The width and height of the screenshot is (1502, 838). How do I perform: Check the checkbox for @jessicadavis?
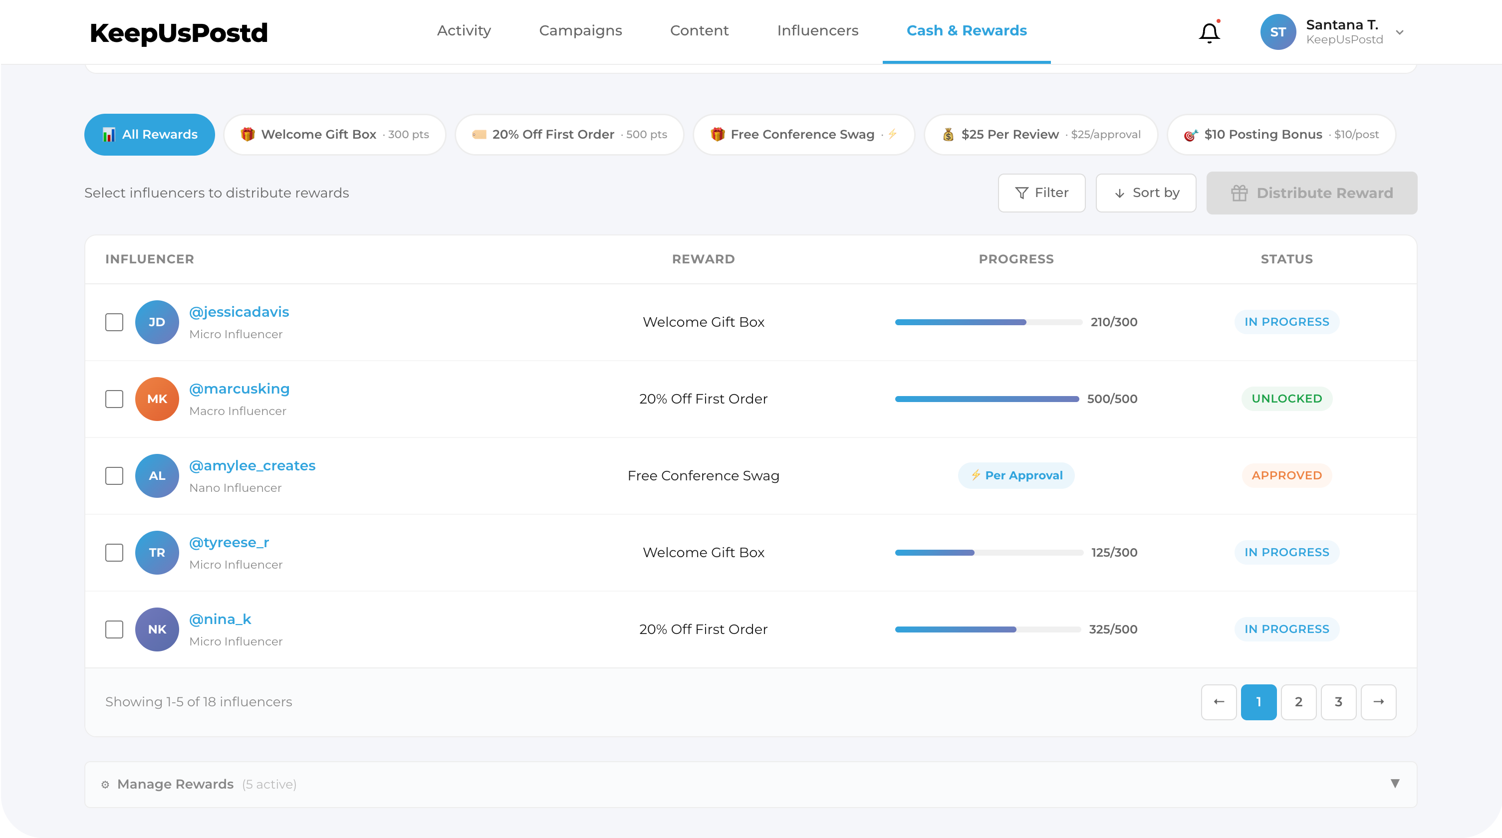coord(114,322)
